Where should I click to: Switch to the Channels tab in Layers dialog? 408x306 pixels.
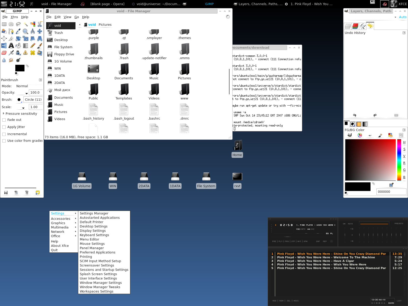(x=355, y=26)
